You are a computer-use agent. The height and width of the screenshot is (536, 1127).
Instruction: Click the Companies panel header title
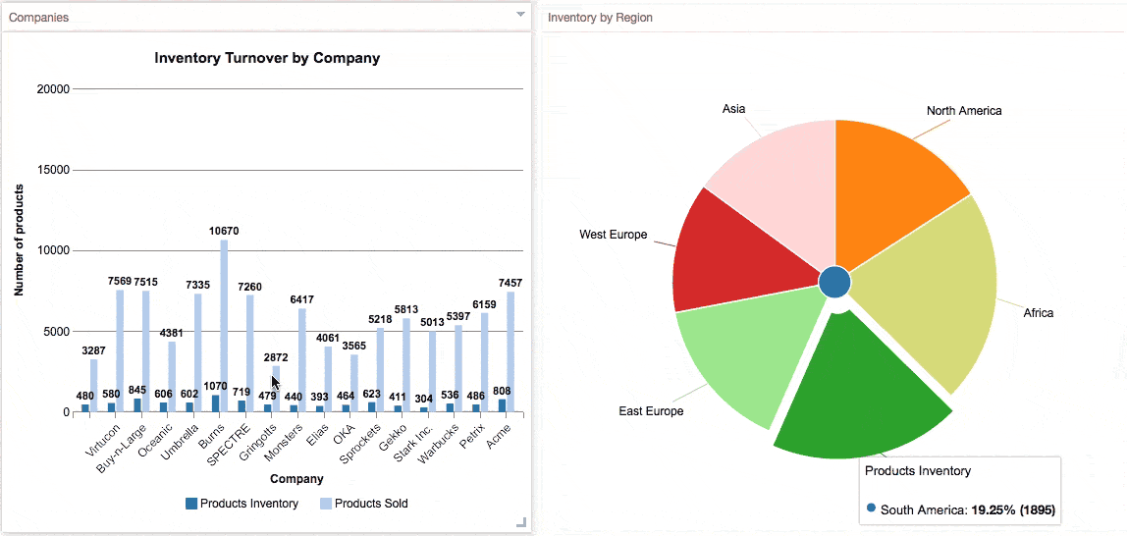[38, 18]
